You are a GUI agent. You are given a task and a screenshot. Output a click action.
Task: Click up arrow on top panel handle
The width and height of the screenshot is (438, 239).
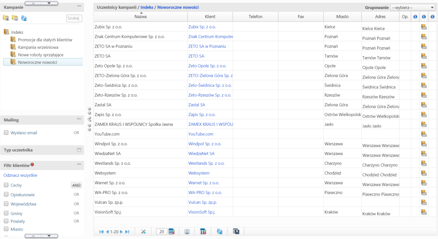[x=33, y=3]
